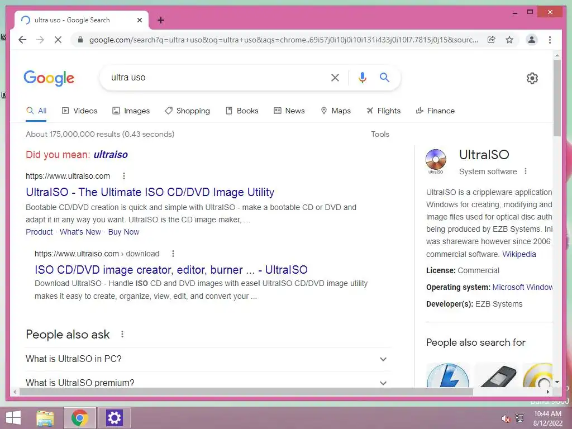Click the vertical scrollbar thumb
Image resolution: width=572 pixels, height=429 pixels.
pos(557,98)
